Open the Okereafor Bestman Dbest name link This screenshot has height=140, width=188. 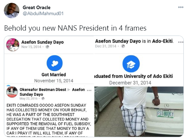[x=43, y=89]
